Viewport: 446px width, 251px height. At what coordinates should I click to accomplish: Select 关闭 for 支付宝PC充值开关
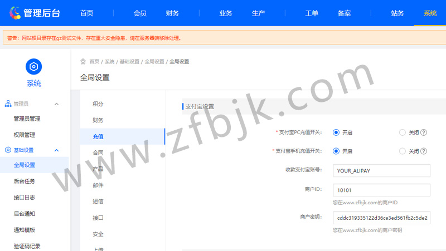[402, 132]
